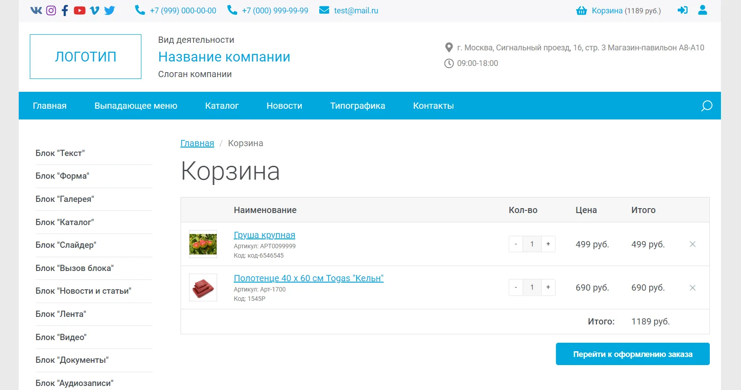The height and width of the screenshot is (390, 741).
Task: Click the Наименование column header
Action: [265, 210]
